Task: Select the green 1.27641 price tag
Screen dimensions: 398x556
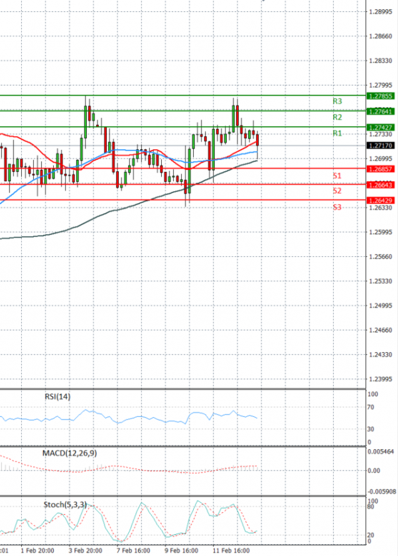Action: (381, 111)
